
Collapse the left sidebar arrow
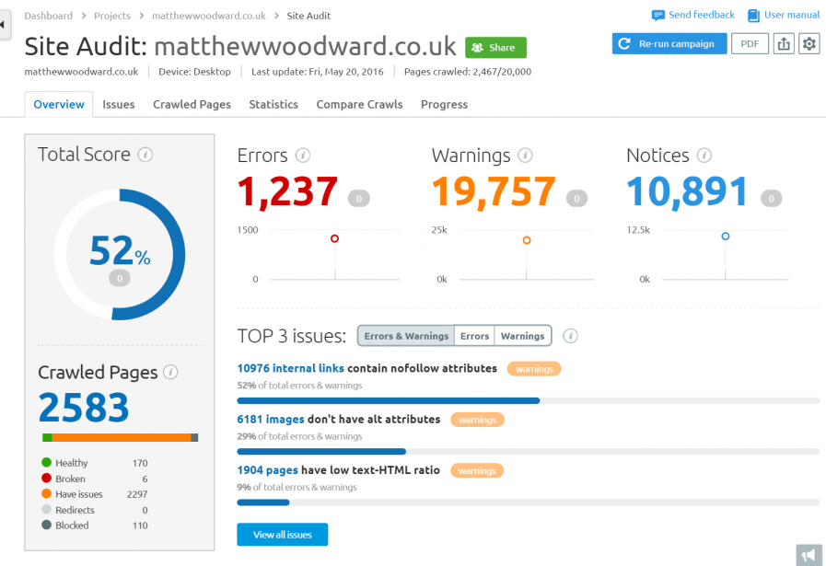click(5, 24)
